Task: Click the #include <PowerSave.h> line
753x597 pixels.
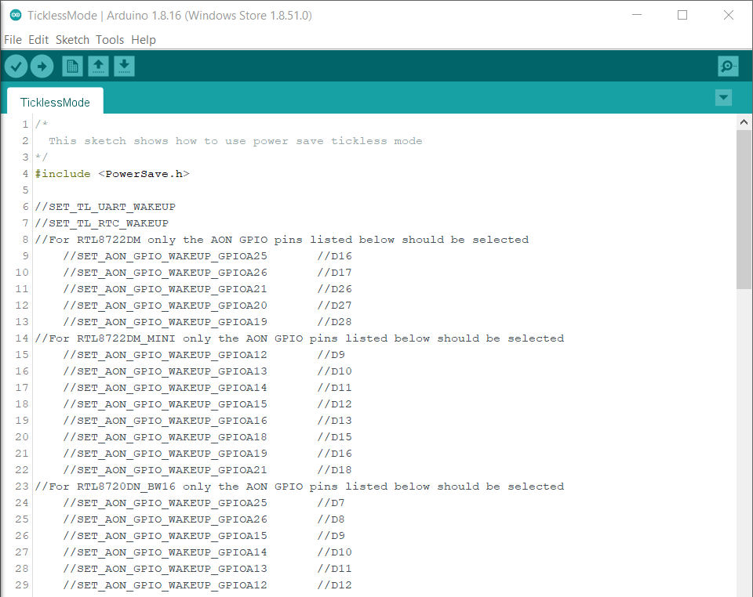Action: (112, 174)
